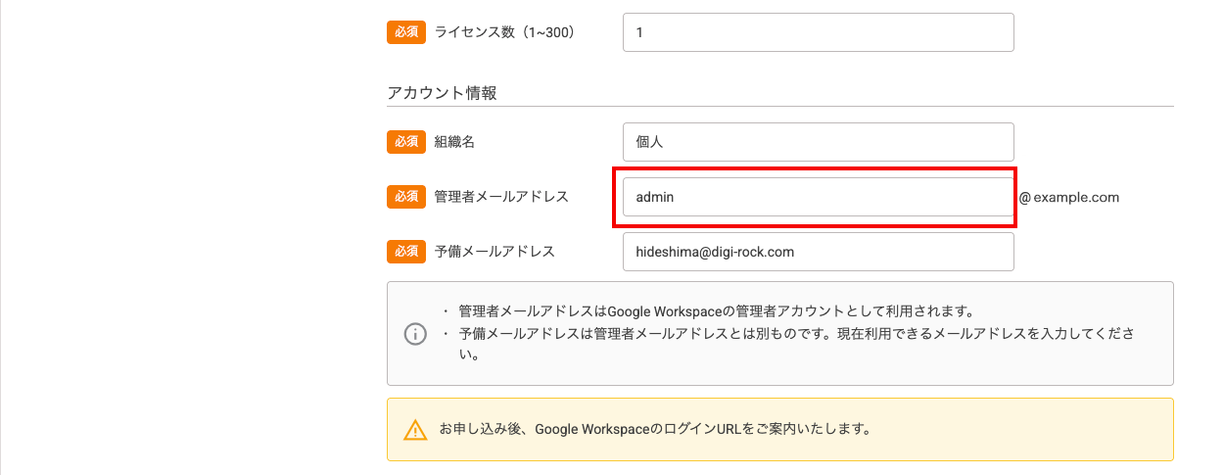The height and width of the screenshot is (475, 1224).
Task: Click the 必須 badge beside ライセンス数
Action: pyautogui.click(x=406, y=32)
